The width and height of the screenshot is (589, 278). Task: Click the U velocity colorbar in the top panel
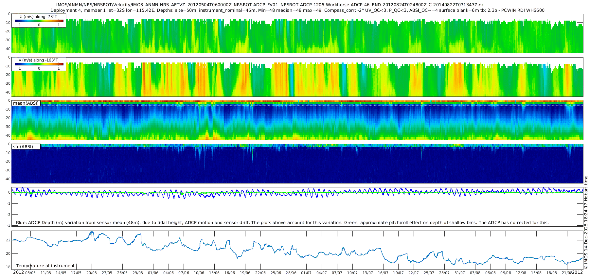[x=39, y=21]
